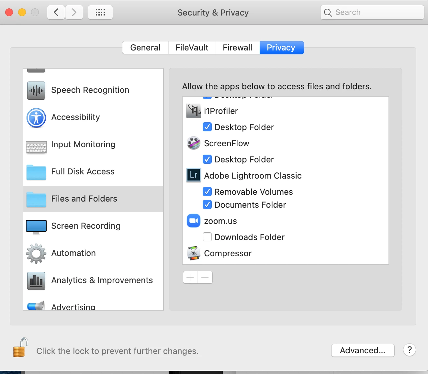
Task: Click the Files and Folders folder icon
Action: [x=36, y=199]
